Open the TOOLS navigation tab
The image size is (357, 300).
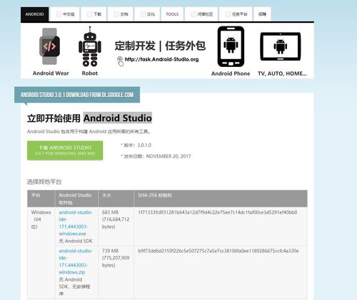pos(172,14)
